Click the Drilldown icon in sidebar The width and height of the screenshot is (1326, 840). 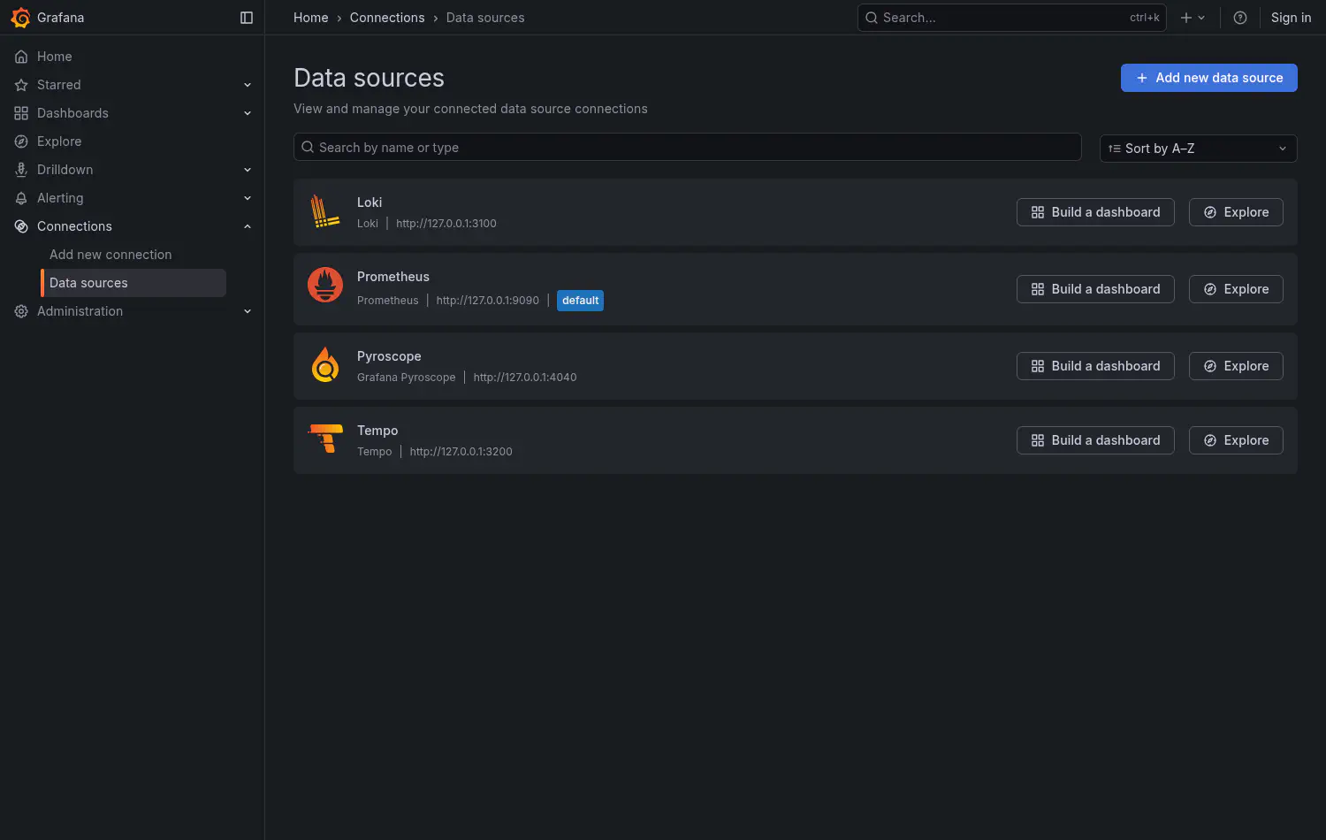(21, 170)
